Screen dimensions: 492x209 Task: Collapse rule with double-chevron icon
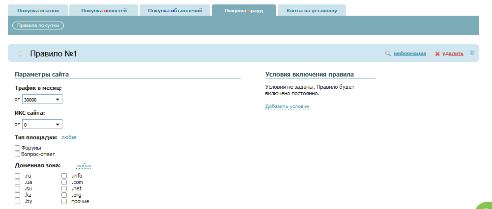click(472, 52)
